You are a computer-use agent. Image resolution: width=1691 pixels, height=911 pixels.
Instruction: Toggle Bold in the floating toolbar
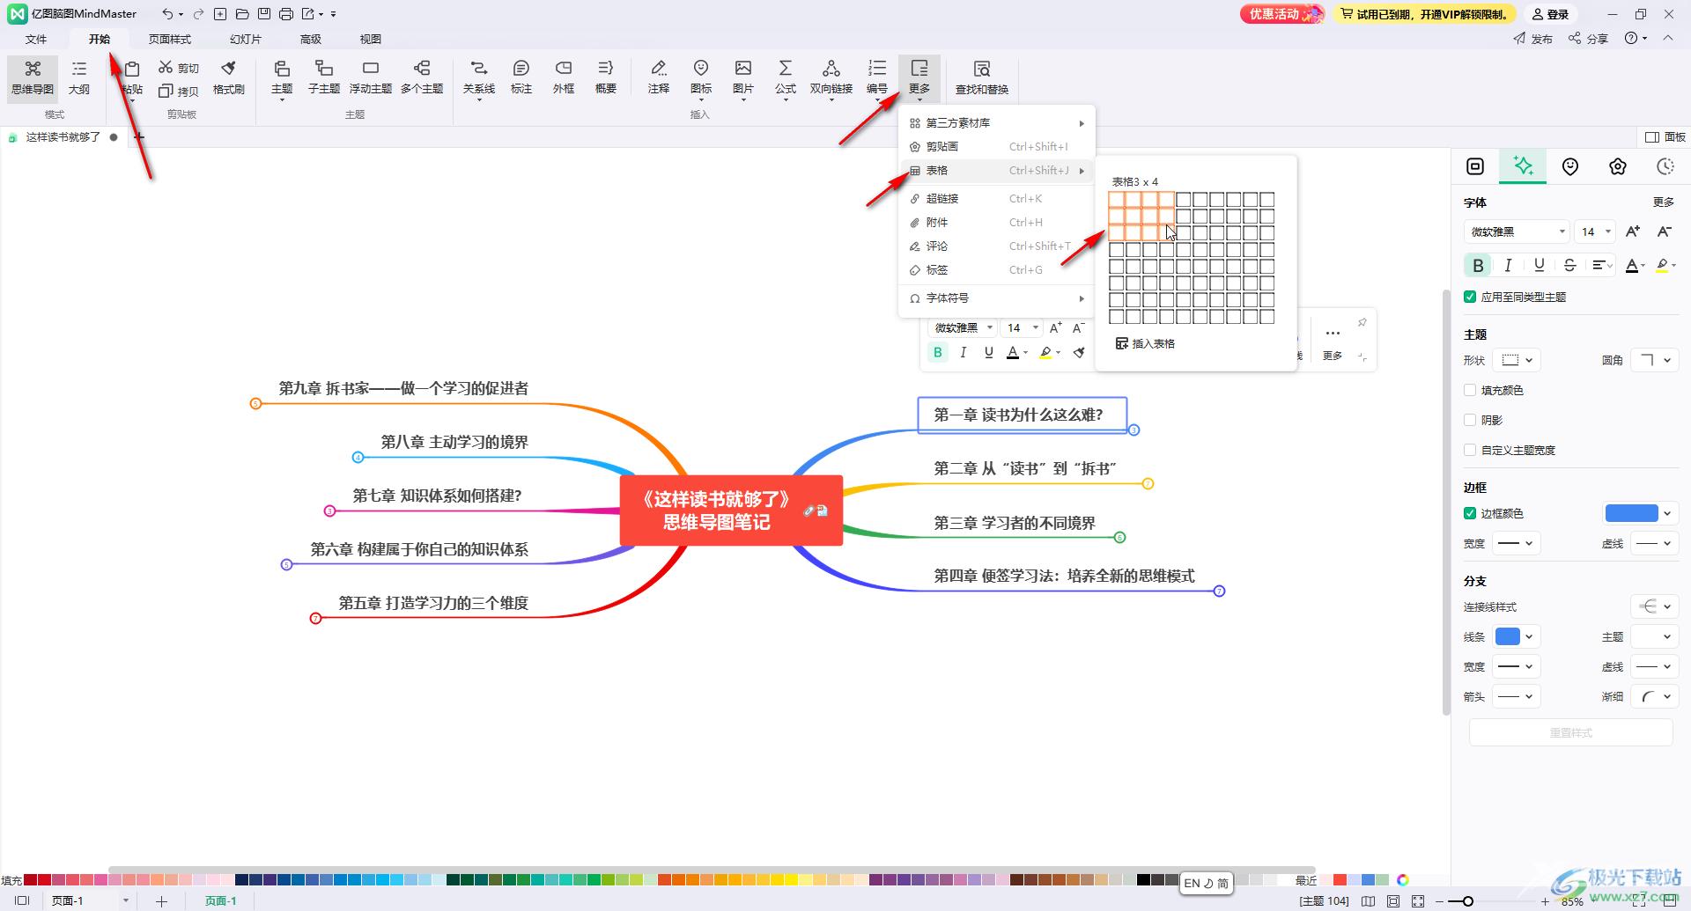[937, 352]
